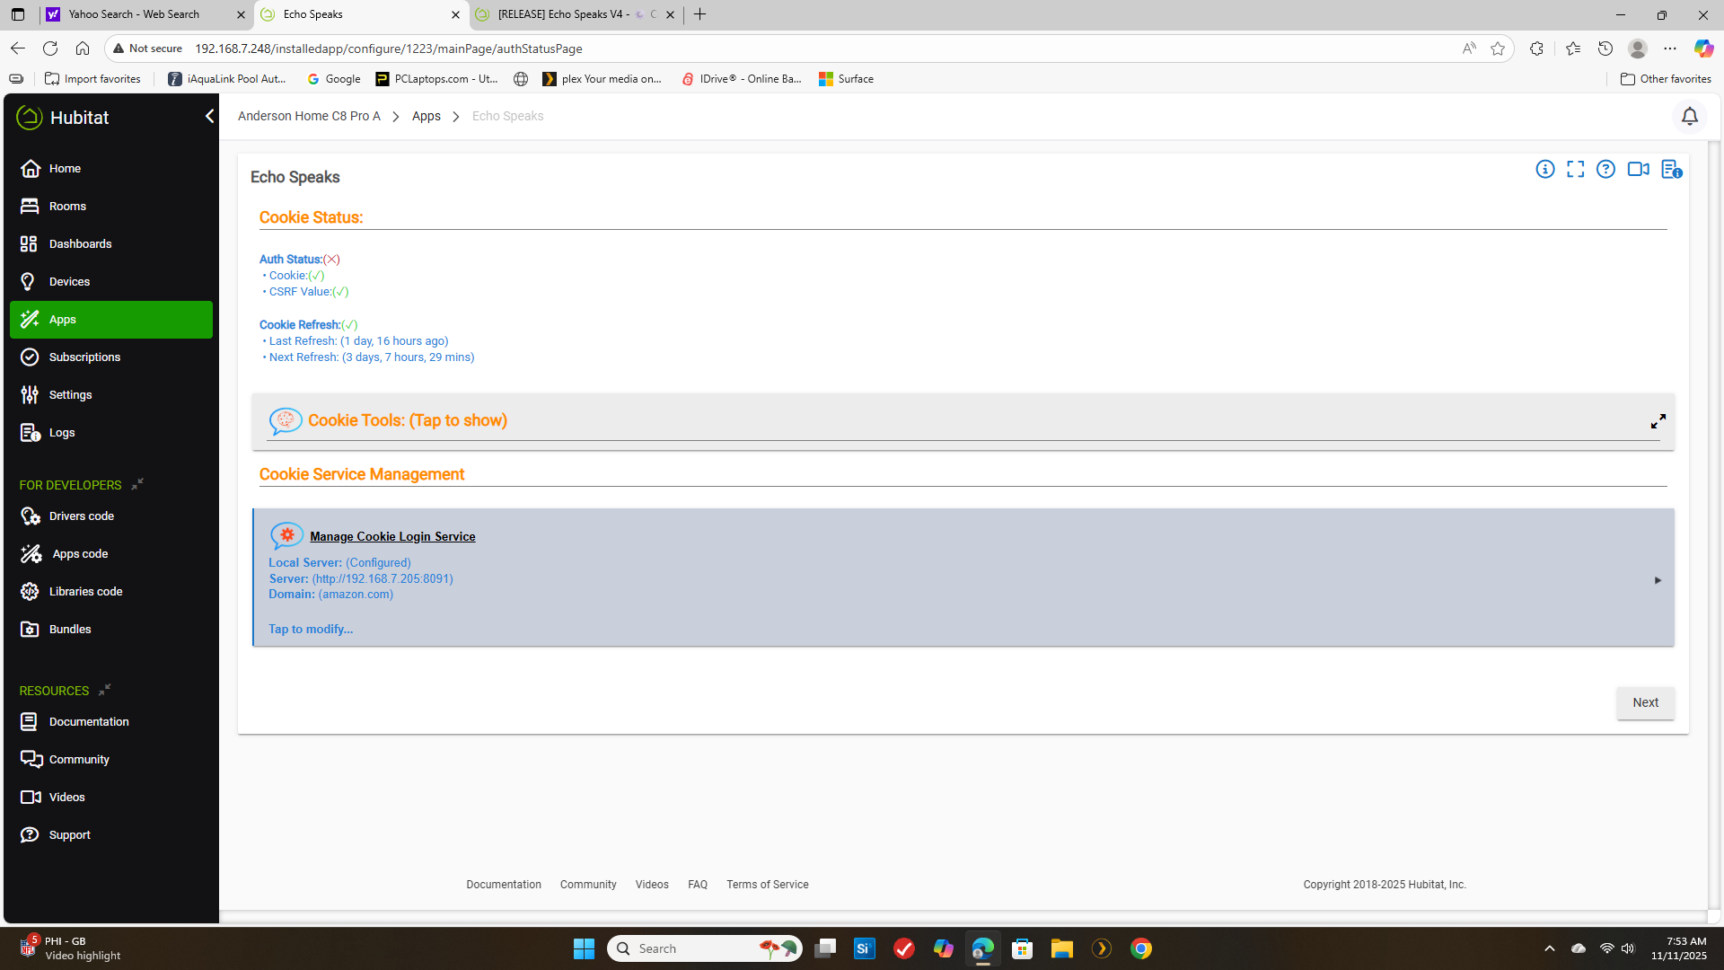1724x970 pixels.
Task: Click the video camera icon in app header
Action: [x=1638, y=169]
